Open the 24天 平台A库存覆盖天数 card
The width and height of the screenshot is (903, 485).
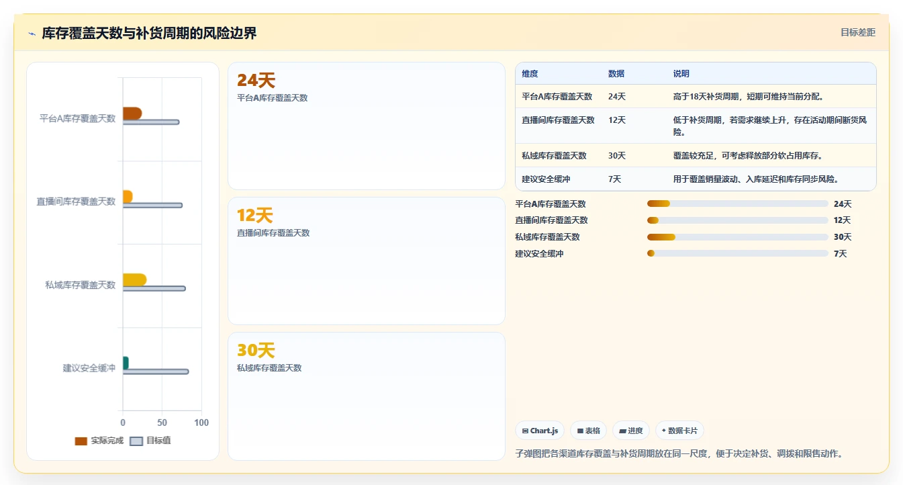click(367, 126)
